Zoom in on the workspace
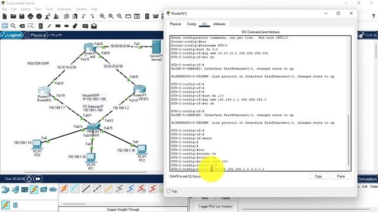The image size is (378, 212). pyautogui.click(x=102, y=16)
